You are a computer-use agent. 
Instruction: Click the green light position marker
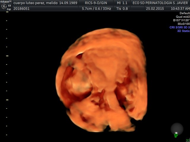click(176, 135)
